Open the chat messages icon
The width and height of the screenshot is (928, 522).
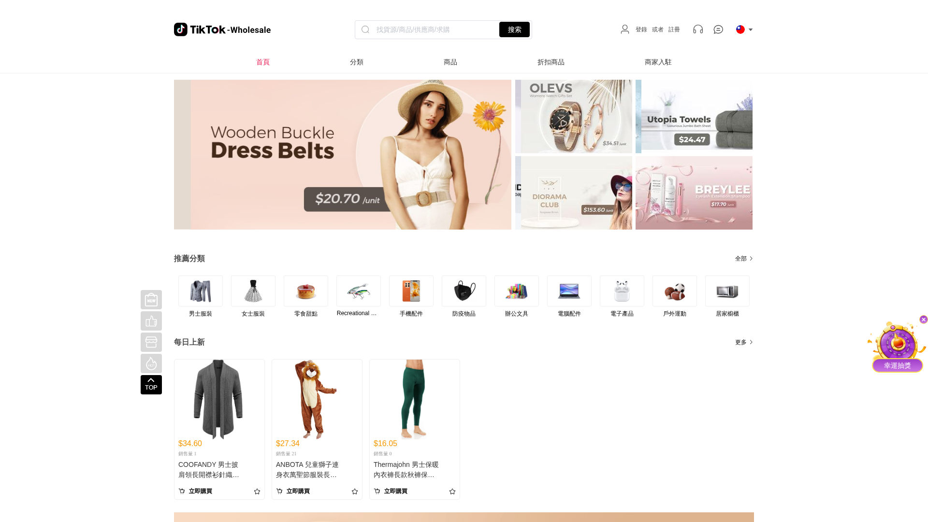coord(718,29)
